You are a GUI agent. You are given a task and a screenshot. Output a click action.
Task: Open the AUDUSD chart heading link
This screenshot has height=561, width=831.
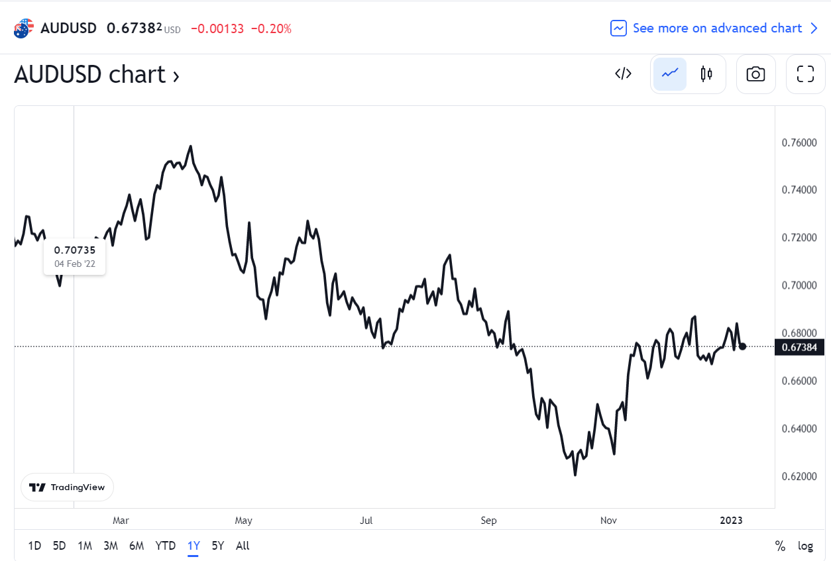(97, 74)
